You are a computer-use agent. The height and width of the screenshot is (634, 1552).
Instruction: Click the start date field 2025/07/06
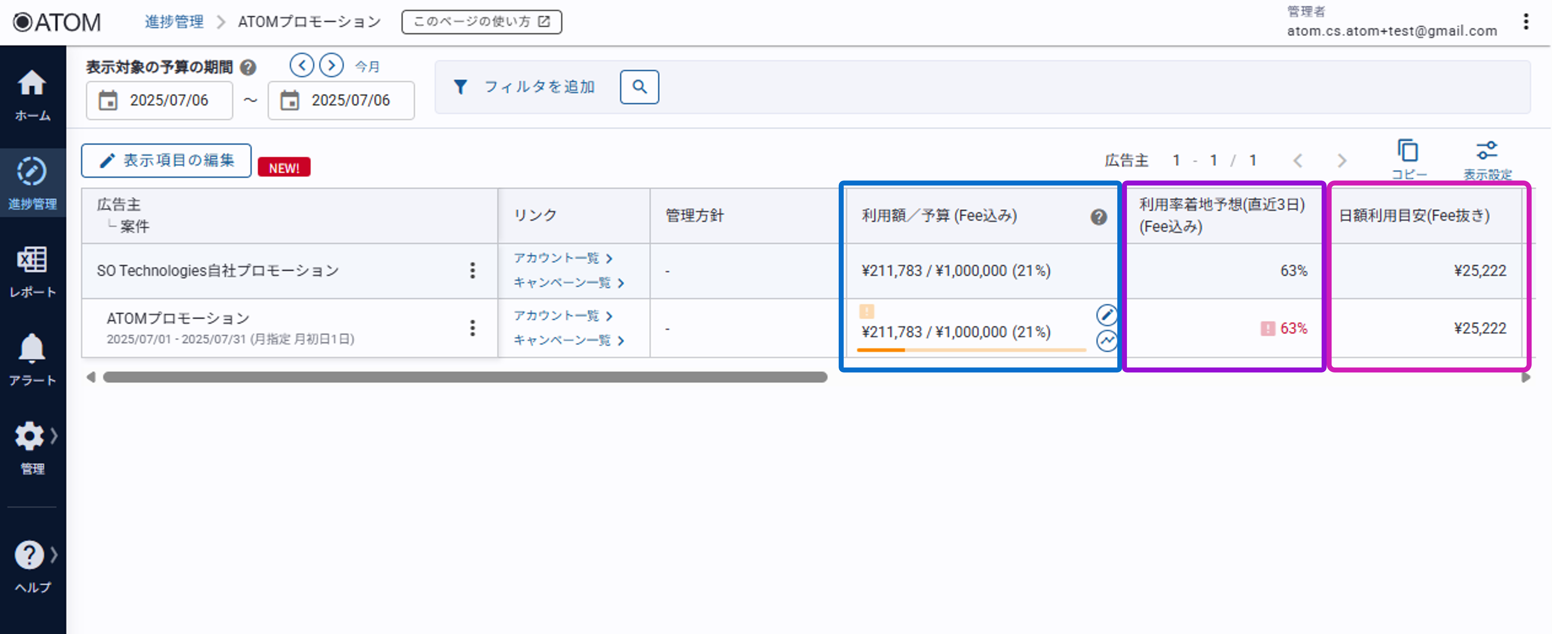pos(160,101)
